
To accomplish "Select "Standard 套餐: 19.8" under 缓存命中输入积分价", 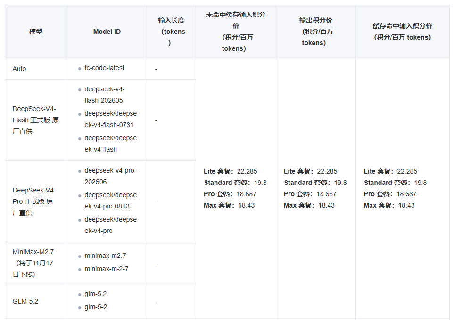I will coord(396,183).
